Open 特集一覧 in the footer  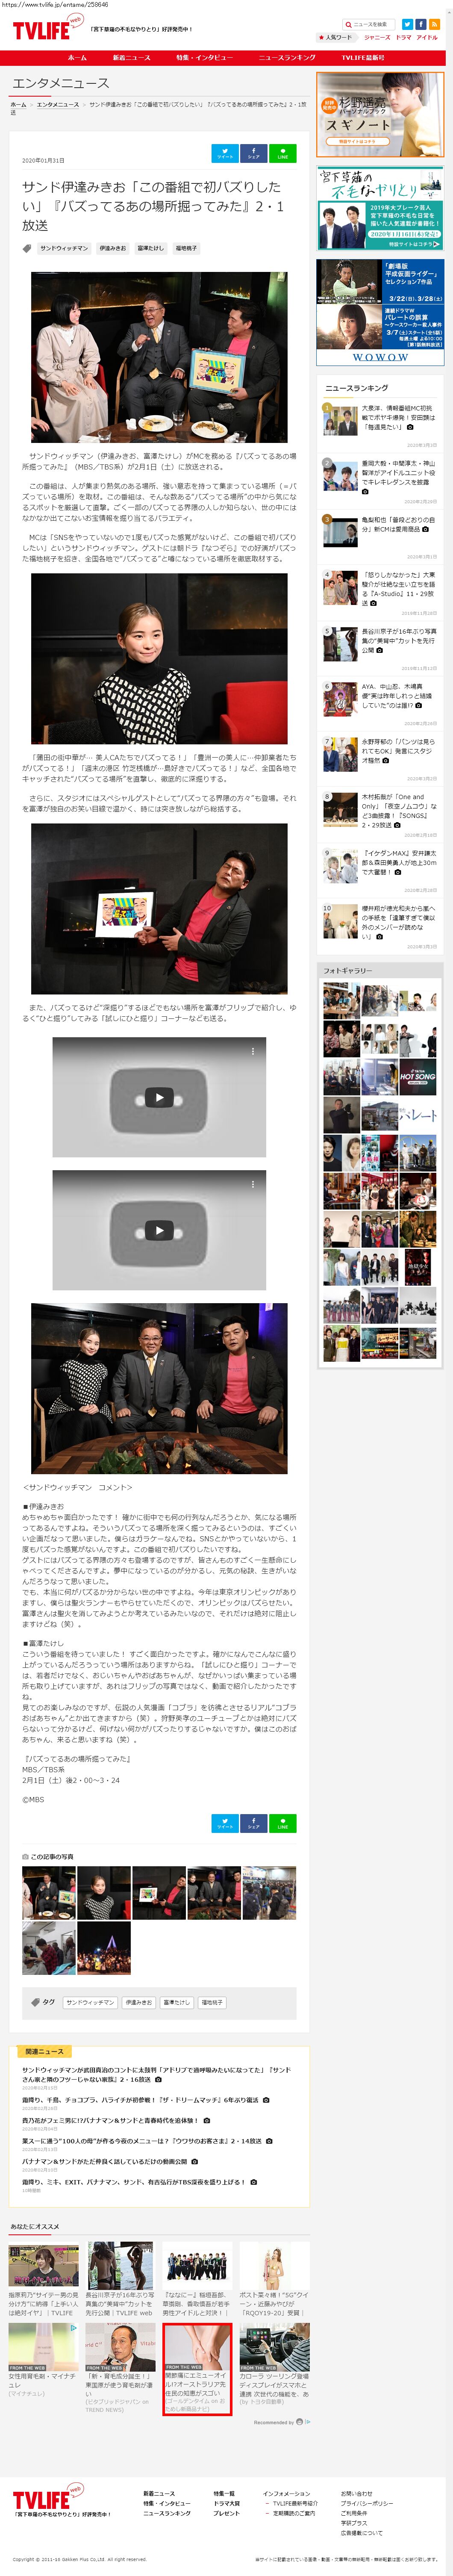pyautogui.click(x=224, y=2493)
